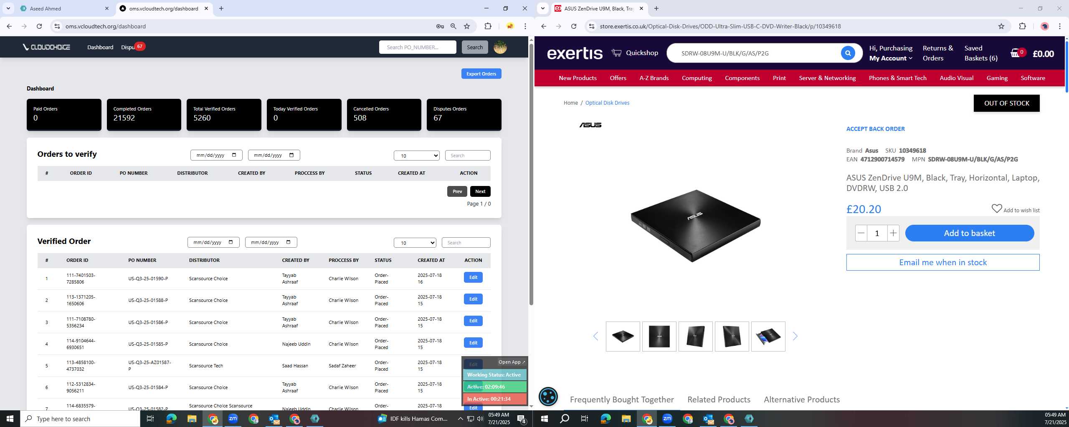Open rows-per-page dropdown in Orders to verify

tap(417, 156)
